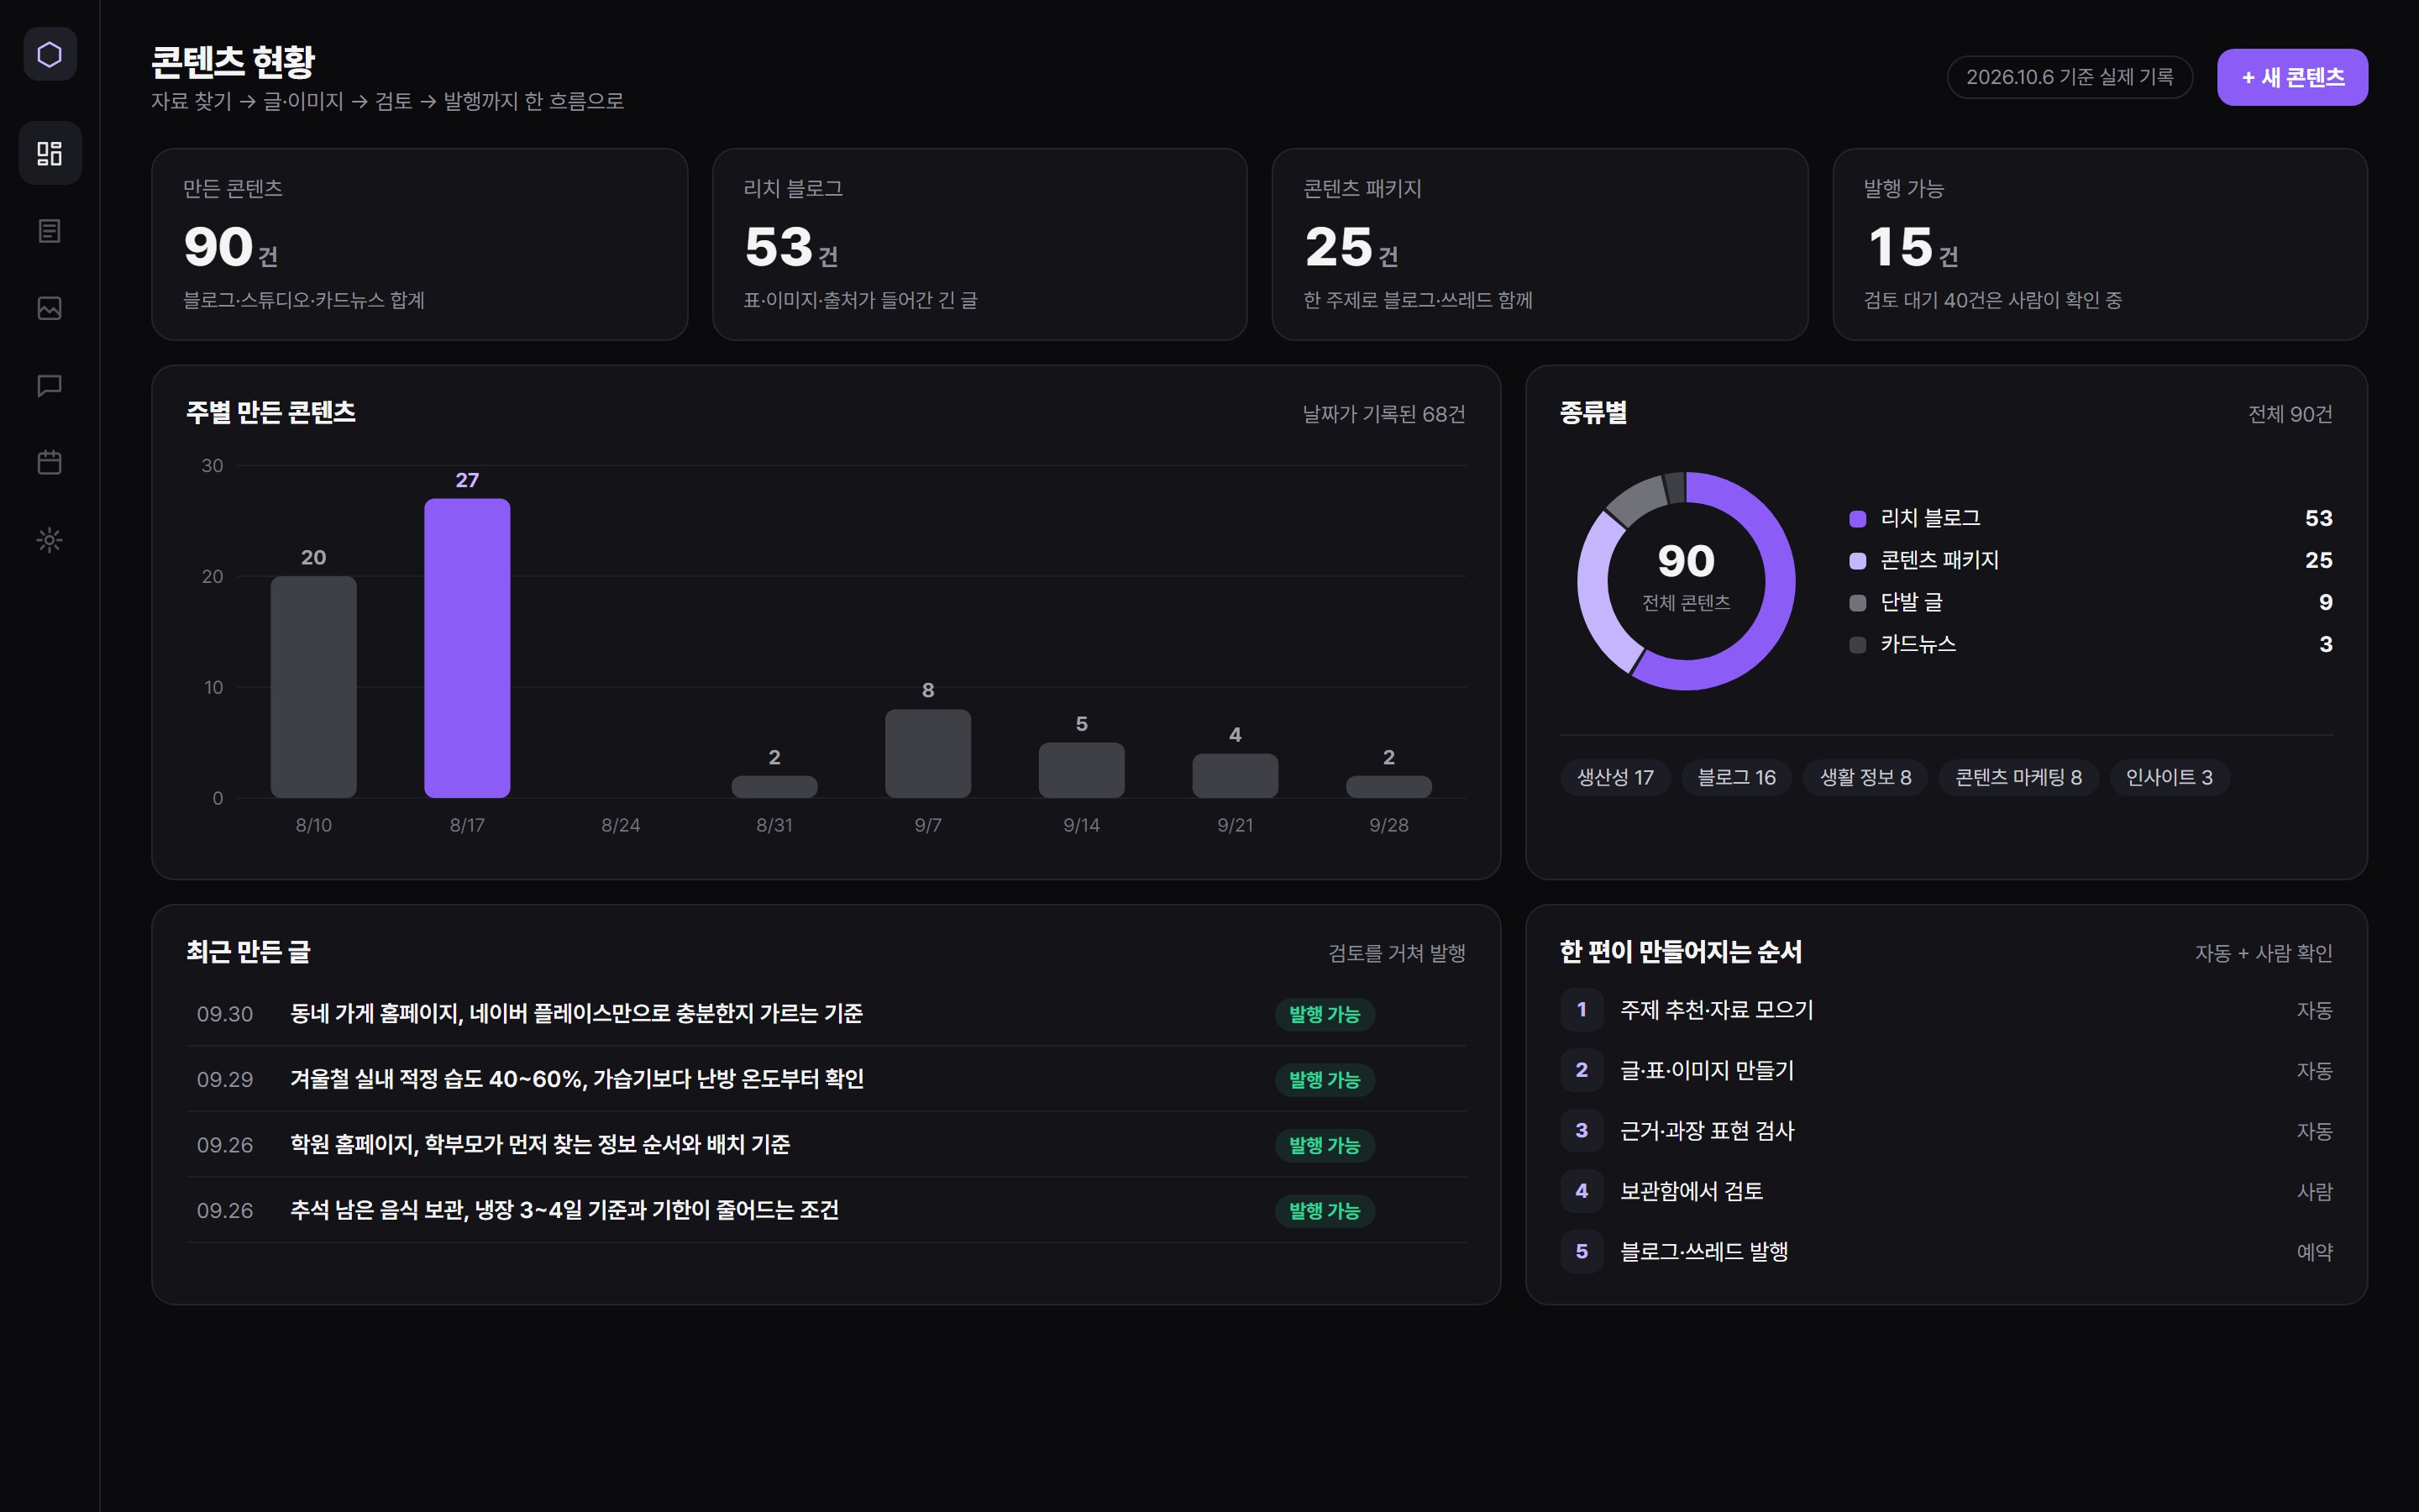The image size is (2419, 1512).
Task: Click the 날짜가 기록된 68건 label
Action: [1383, 414]
